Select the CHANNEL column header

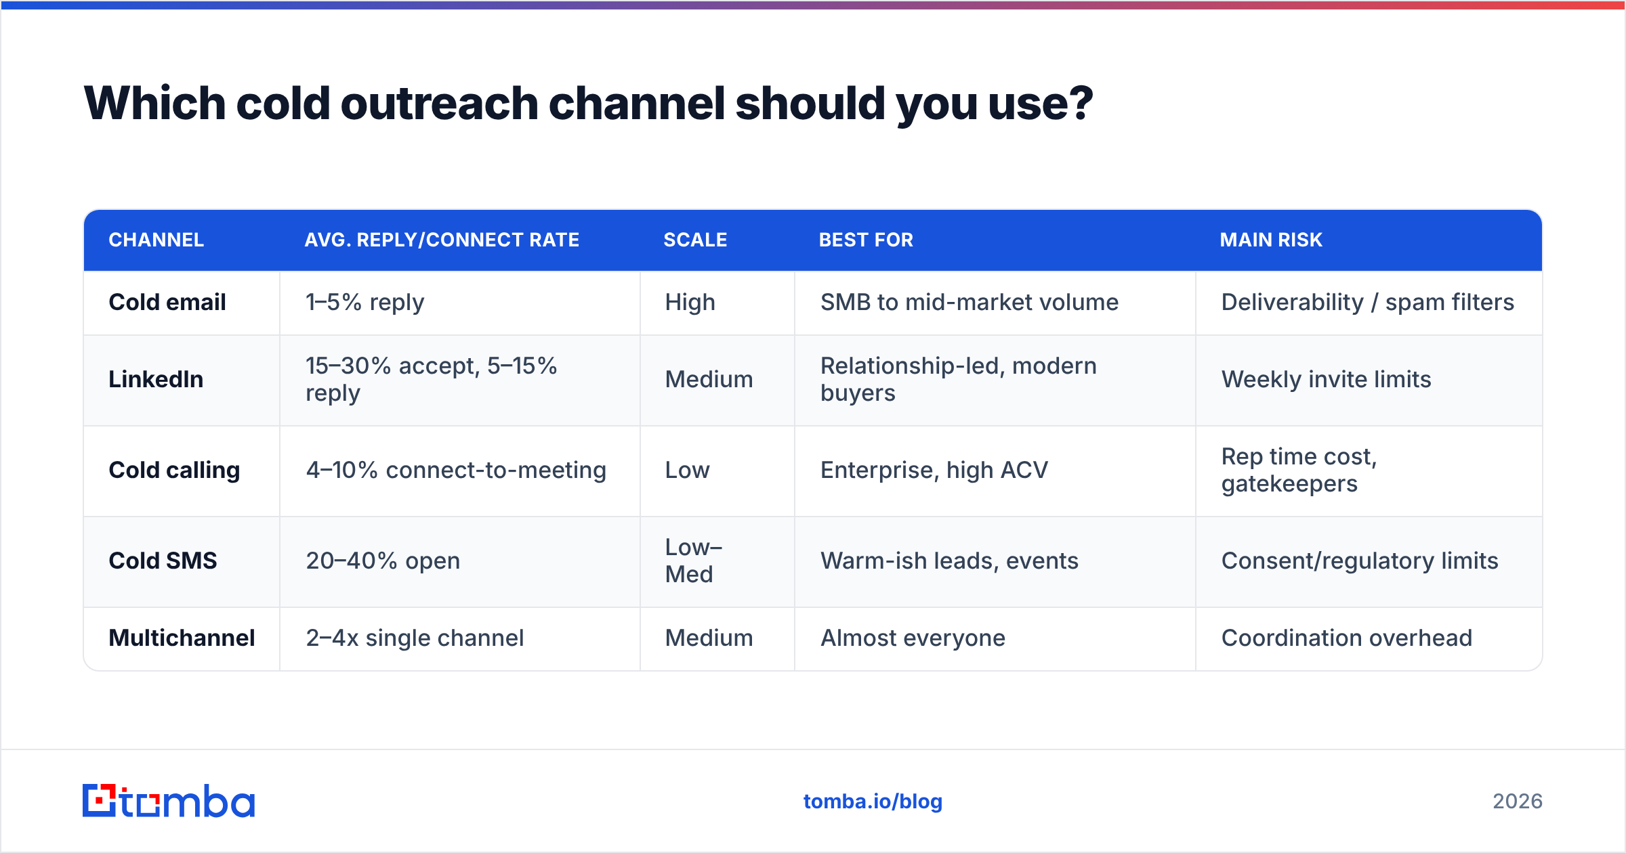click(x=156, y=240)
